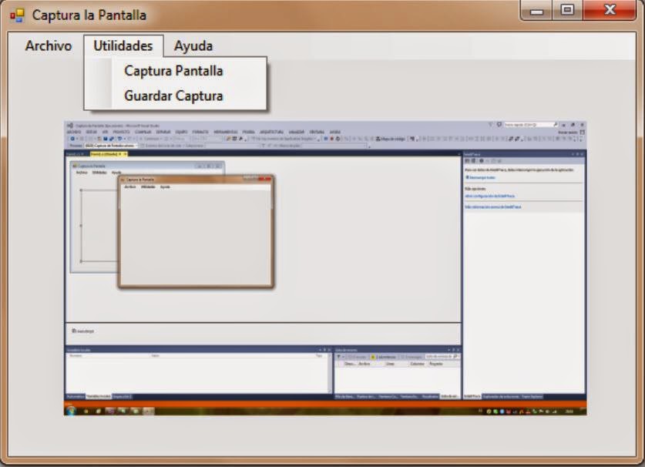Switch to the Explorador de soluciones tab
Viewport: 645px width, 467px height.
496,397
